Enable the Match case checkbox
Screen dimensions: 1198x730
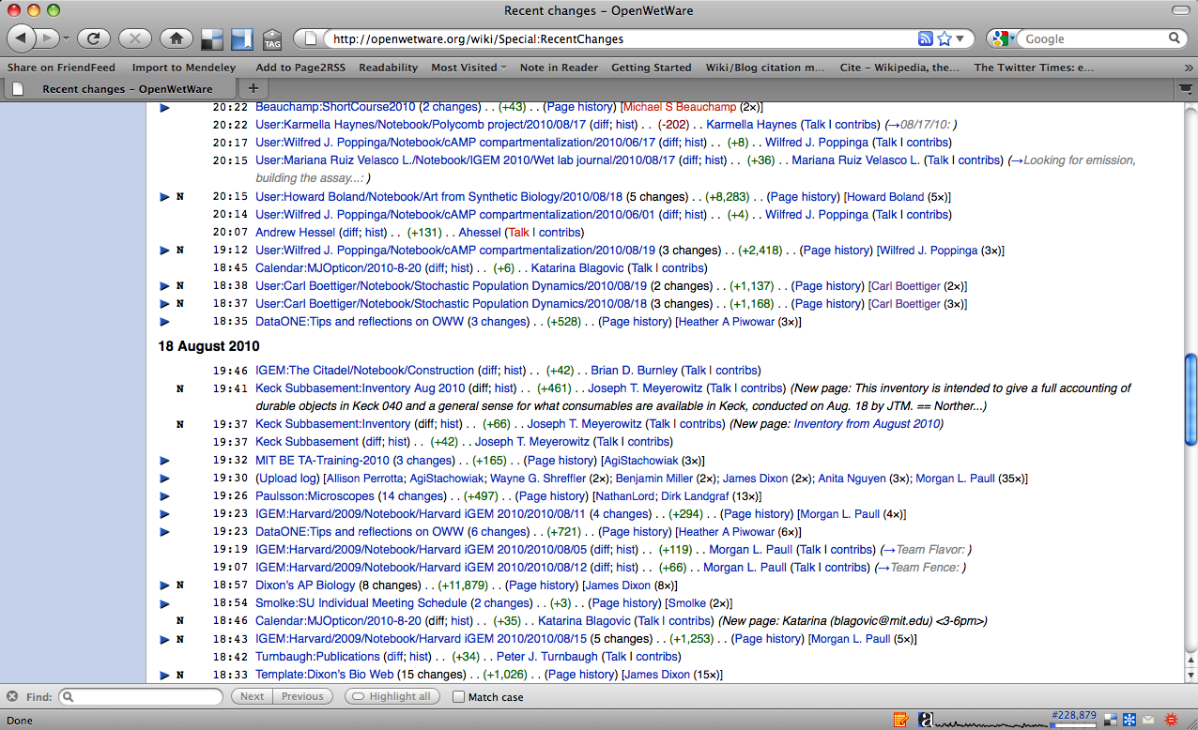click(459, 697)
